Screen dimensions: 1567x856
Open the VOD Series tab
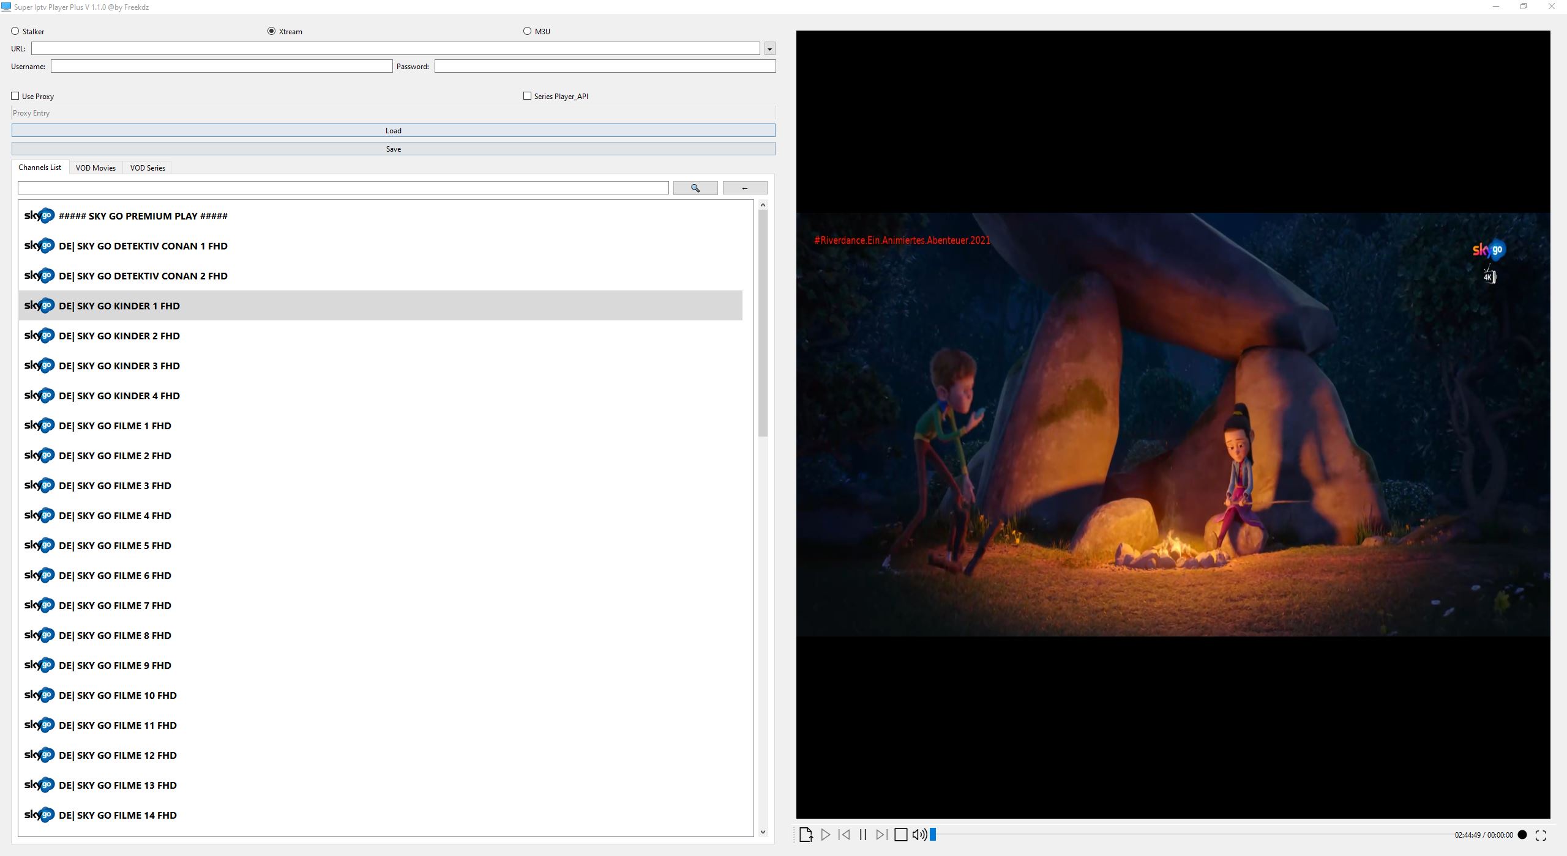pos(148,168)
